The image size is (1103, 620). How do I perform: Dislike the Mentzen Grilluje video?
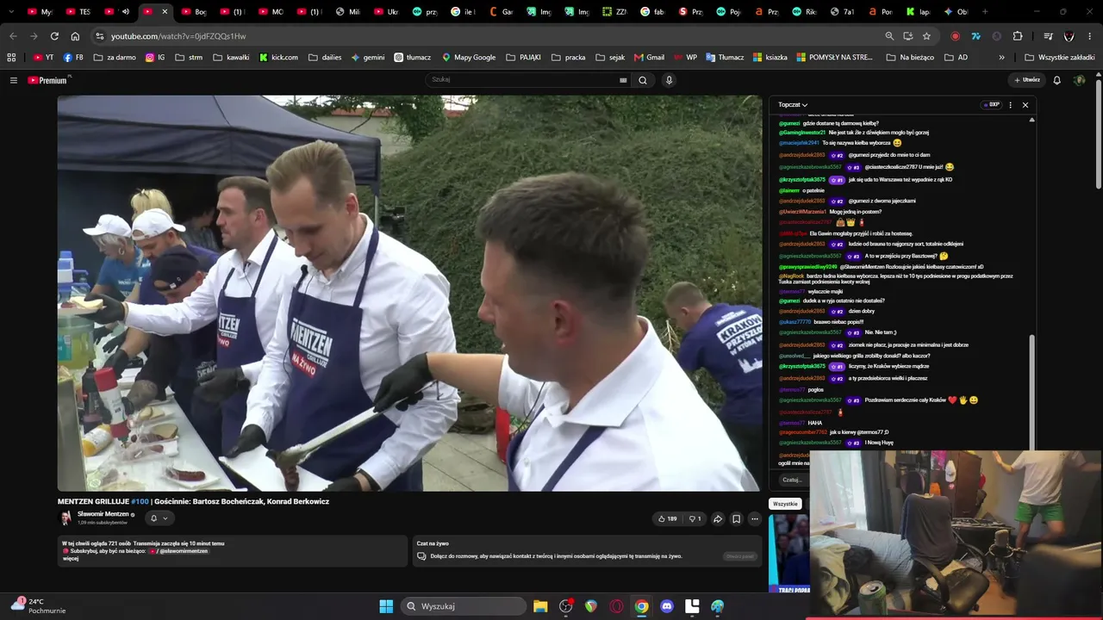coord(695,518)
